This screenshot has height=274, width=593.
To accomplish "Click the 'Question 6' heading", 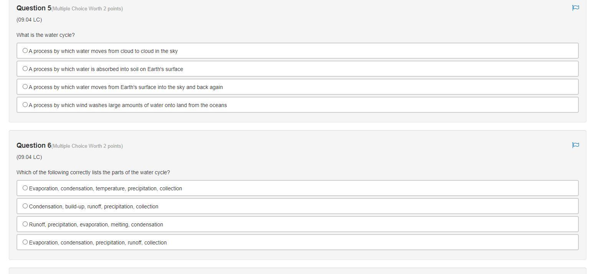I will [34, 145].
